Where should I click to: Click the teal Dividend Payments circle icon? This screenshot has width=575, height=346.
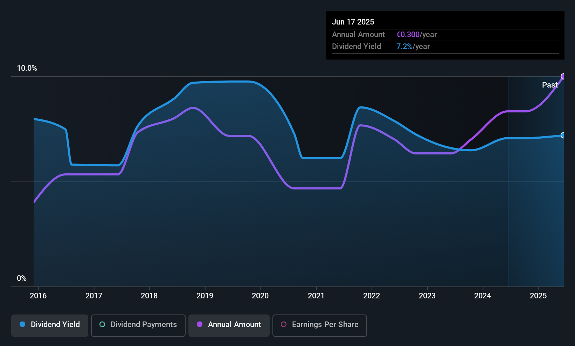pyautogui.click(x=102, y=324)
